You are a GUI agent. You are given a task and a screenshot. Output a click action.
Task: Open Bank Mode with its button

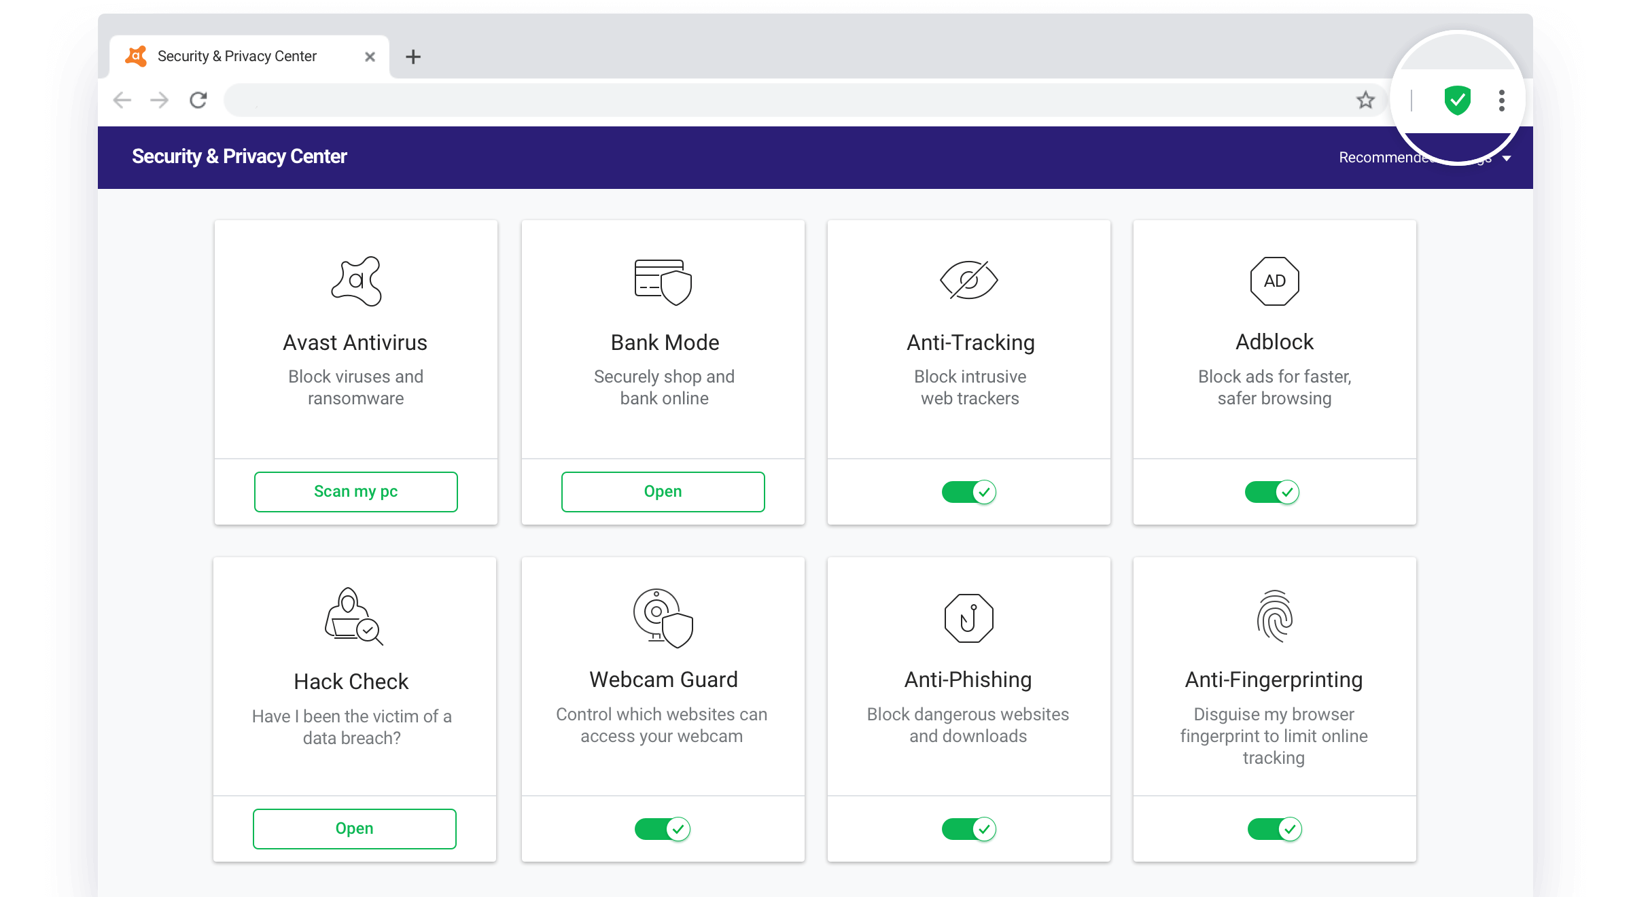(x=663, y=492)
